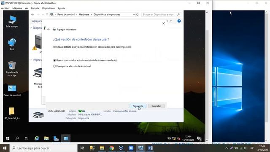Show hidden host tray icons
The image size is (270, 152).
[227, 148]
